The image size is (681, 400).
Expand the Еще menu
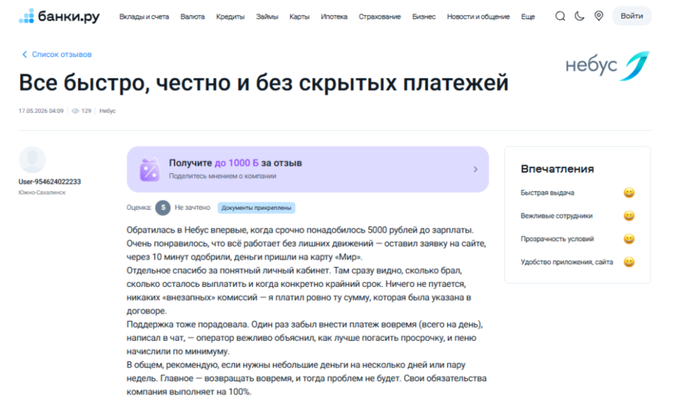coord(528,17)
